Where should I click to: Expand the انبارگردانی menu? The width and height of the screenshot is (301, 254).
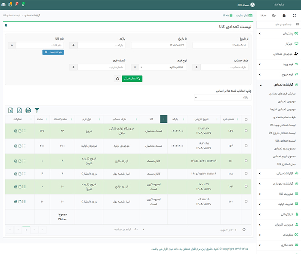click(279, 214)
